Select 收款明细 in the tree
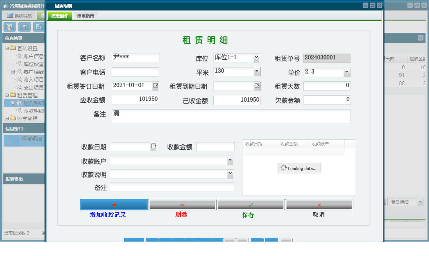The height and width of the screenshot is (256, 429). [x=33, y=111]
